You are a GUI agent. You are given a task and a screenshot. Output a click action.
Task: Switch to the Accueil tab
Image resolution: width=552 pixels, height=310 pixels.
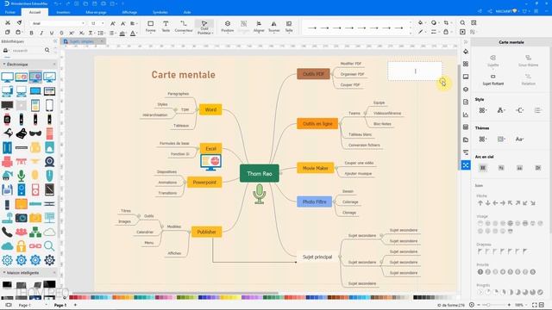click(34, 12)
